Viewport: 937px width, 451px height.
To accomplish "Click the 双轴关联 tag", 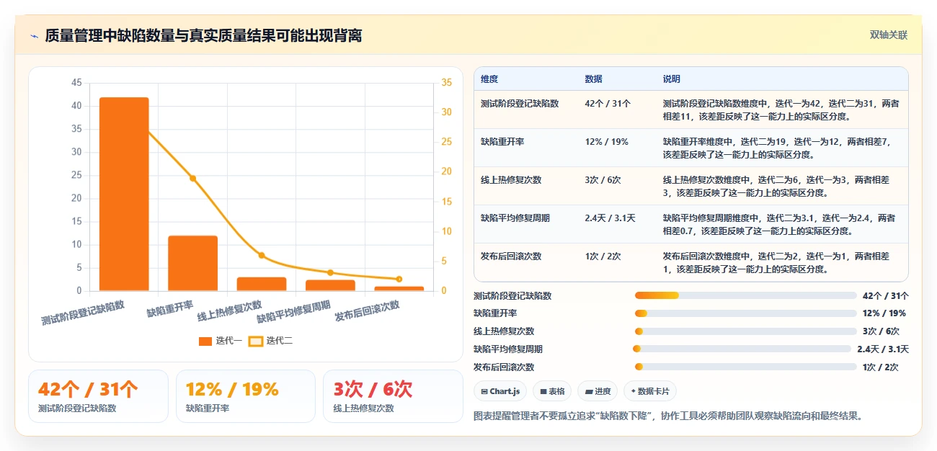I will pyautogui.click(x=889, y=35).
